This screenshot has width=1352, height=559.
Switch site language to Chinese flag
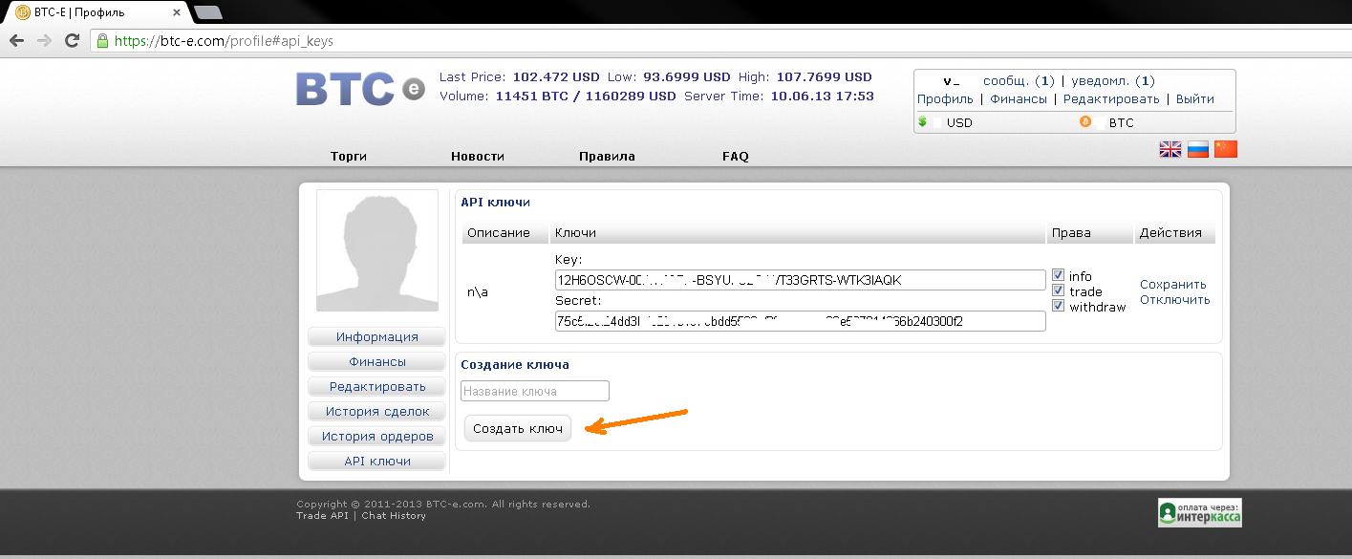point(1226,149)
